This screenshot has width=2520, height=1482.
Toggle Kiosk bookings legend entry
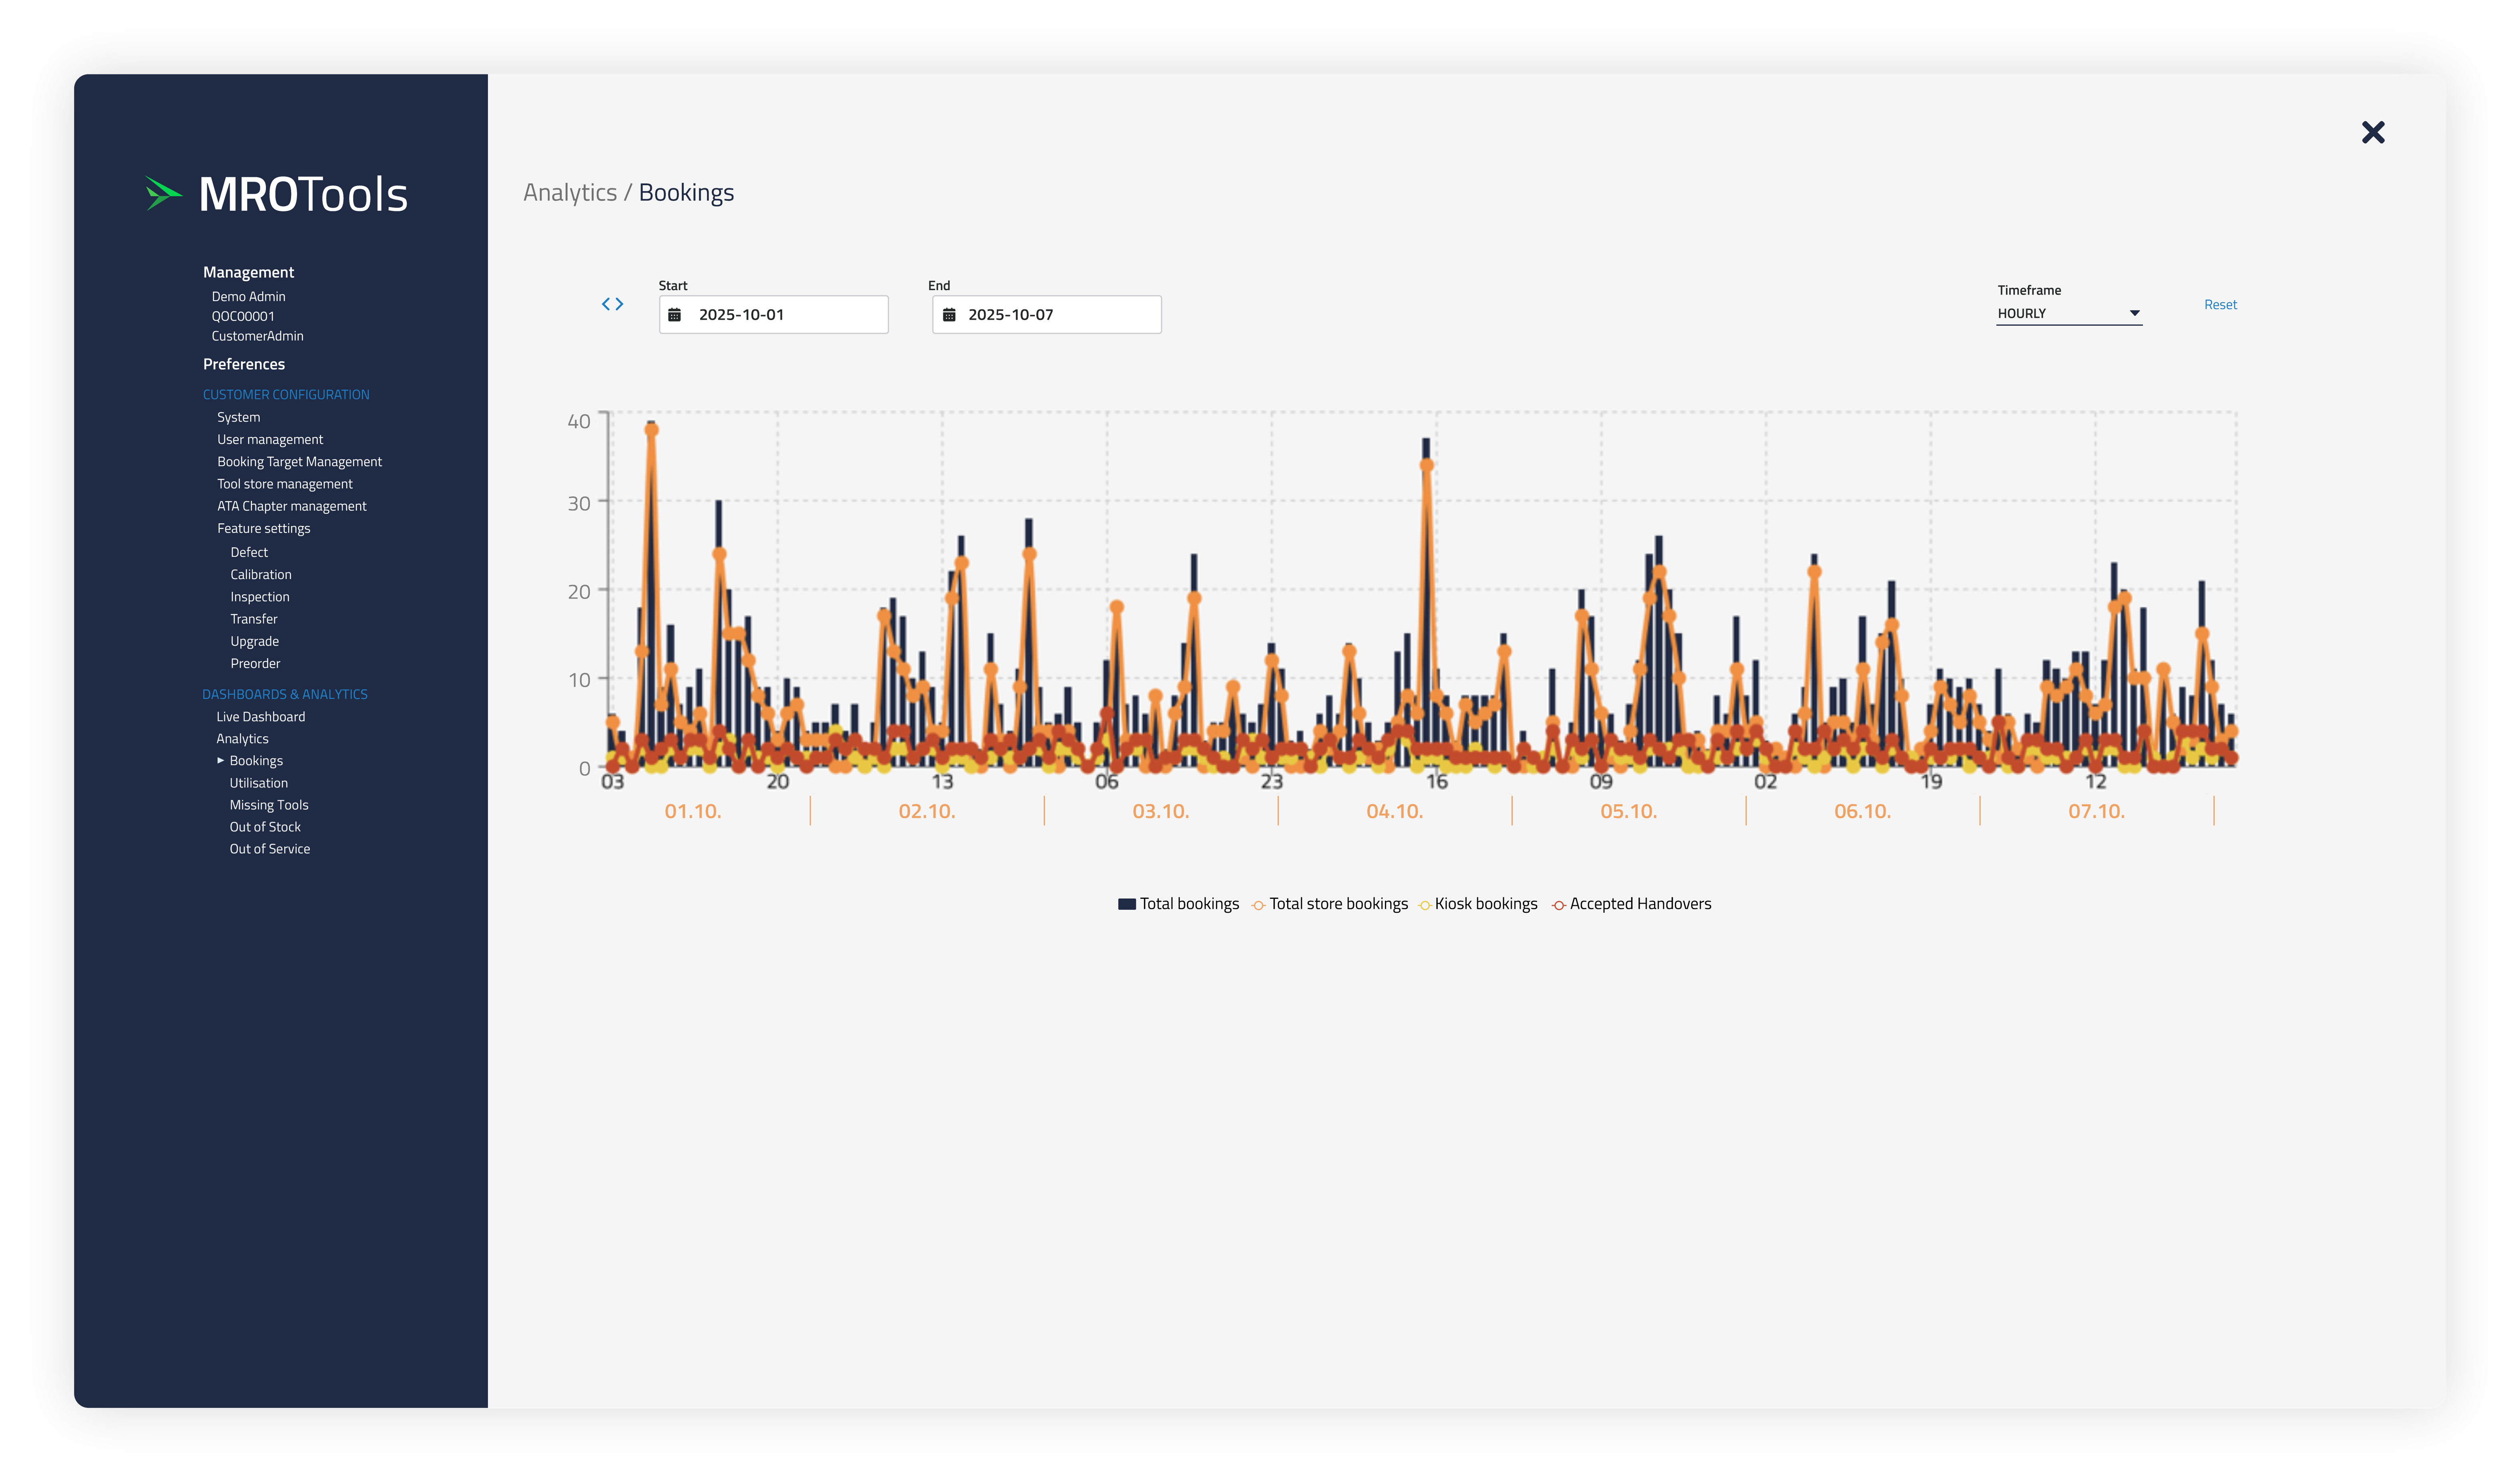[x=1478, y=904]
